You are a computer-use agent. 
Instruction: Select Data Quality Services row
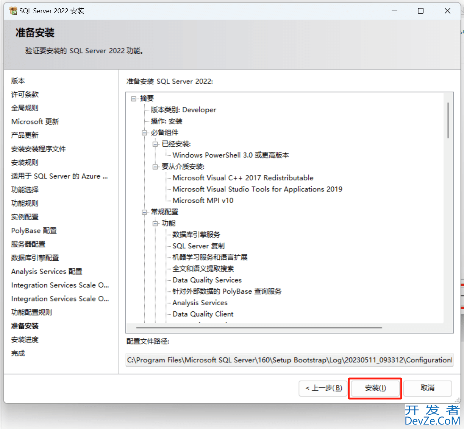pos(207,280)
